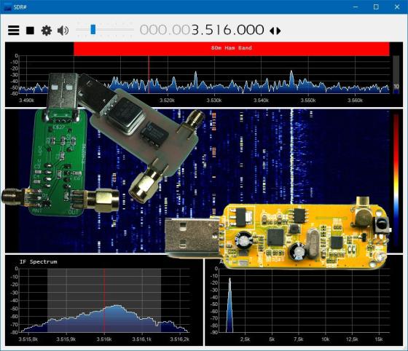Viewport: 408px width, 351px height.
Task: Click the waterfall color gradient bar
Action: pyautogui.click(x=396, y=179)
